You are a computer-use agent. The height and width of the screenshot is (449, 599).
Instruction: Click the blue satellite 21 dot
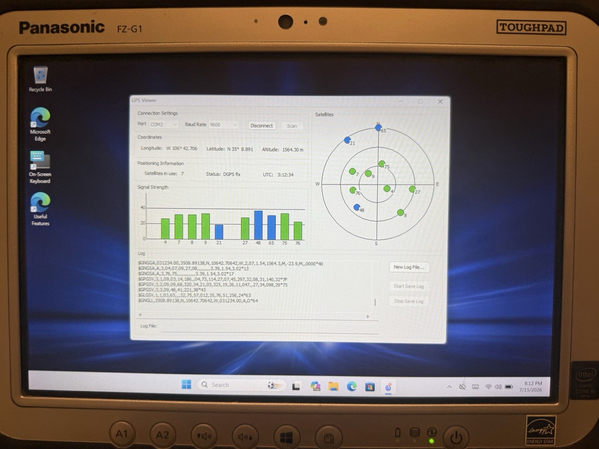[347, 140]
